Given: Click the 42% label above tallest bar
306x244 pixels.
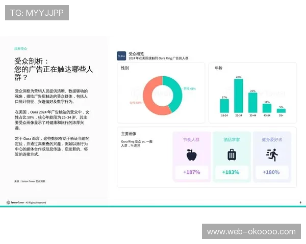Looking at the screenshot, I should [x=239, y=77].
